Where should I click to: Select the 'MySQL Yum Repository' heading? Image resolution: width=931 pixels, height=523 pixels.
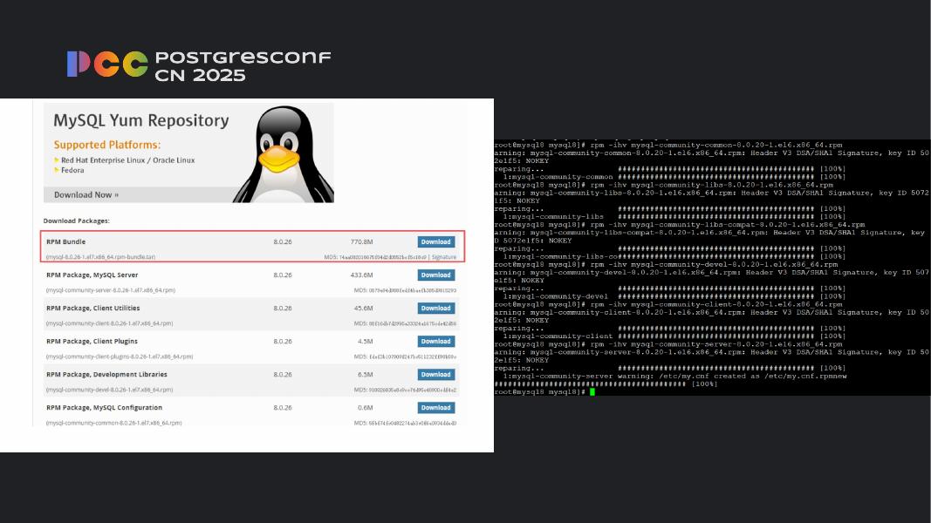point(141,120)
